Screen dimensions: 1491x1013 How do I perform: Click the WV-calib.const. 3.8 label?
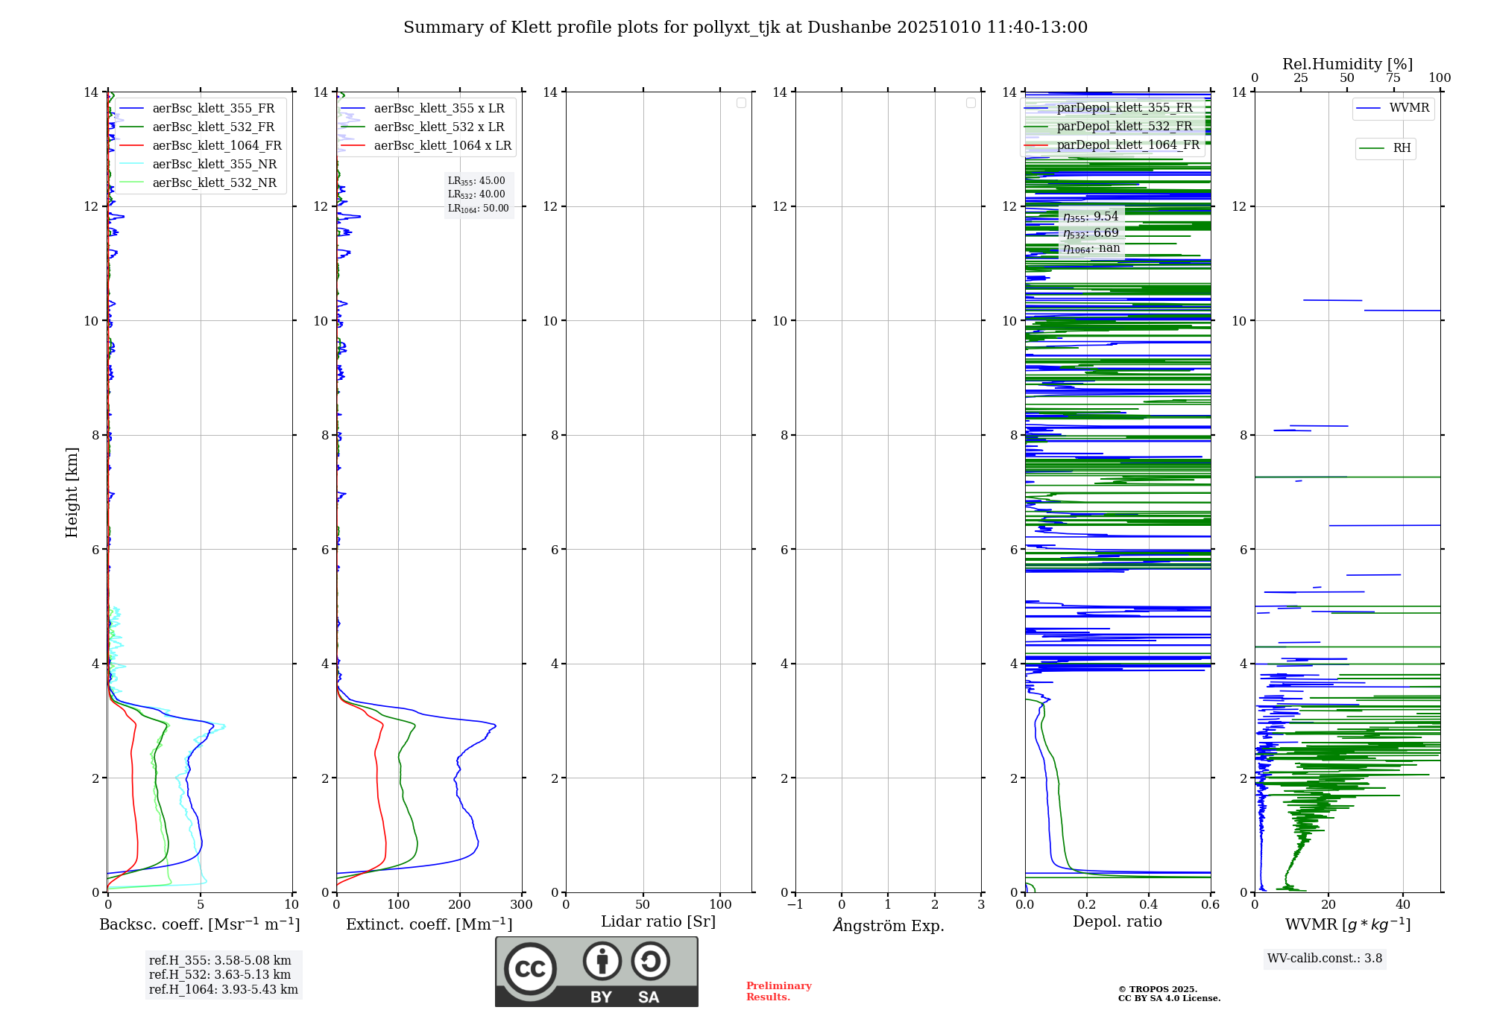[1324, 959]
